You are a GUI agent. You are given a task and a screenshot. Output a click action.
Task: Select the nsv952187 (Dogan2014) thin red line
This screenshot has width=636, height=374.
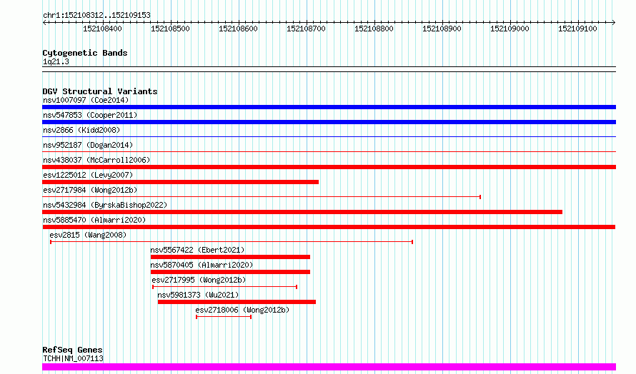pos(329,152)
